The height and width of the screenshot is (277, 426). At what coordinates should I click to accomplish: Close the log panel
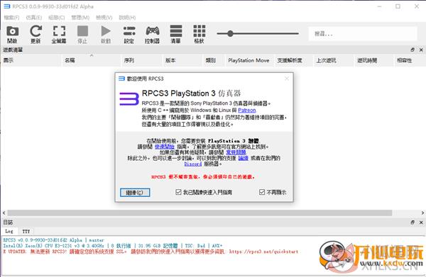pos(421,222)
